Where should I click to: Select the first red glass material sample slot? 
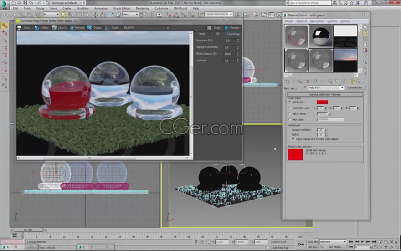297,36
